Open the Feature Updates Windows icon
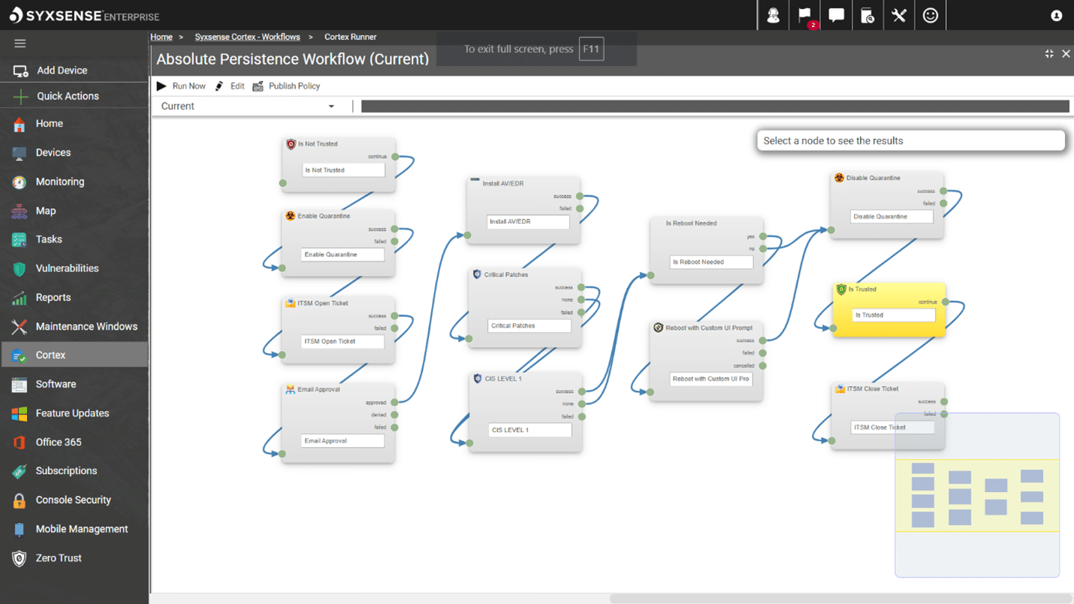This screenshot has width=1074, height=604. coord(20,414)
